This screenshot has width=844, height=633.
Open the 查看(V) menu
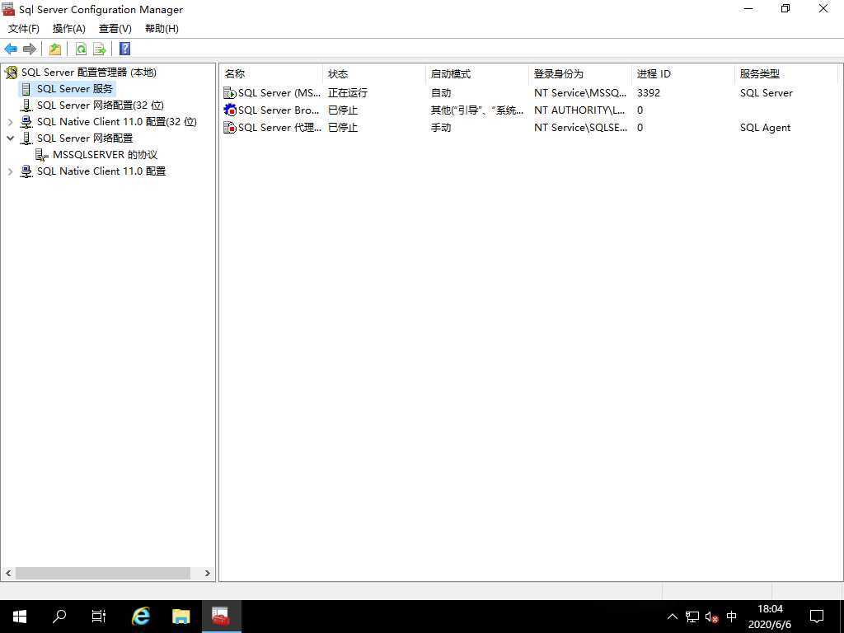pyautogui.click(x=115, y=29)
